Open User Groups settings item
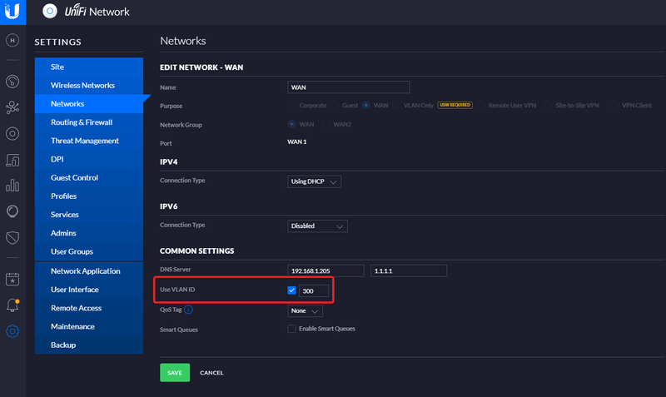Viewport: 666px width, 397px height. click(89, 251)
